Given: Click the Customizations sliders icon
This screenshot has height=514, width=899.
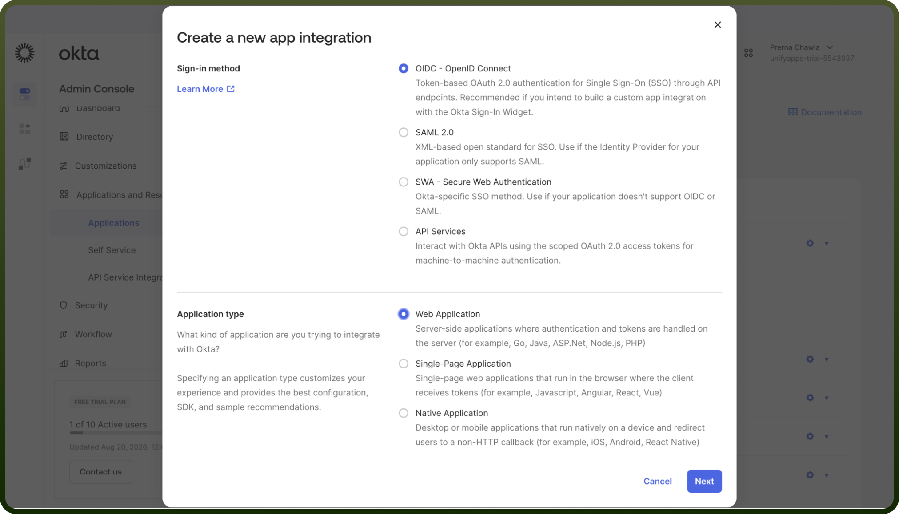Looking at the screenshot, I should (64, 166).
